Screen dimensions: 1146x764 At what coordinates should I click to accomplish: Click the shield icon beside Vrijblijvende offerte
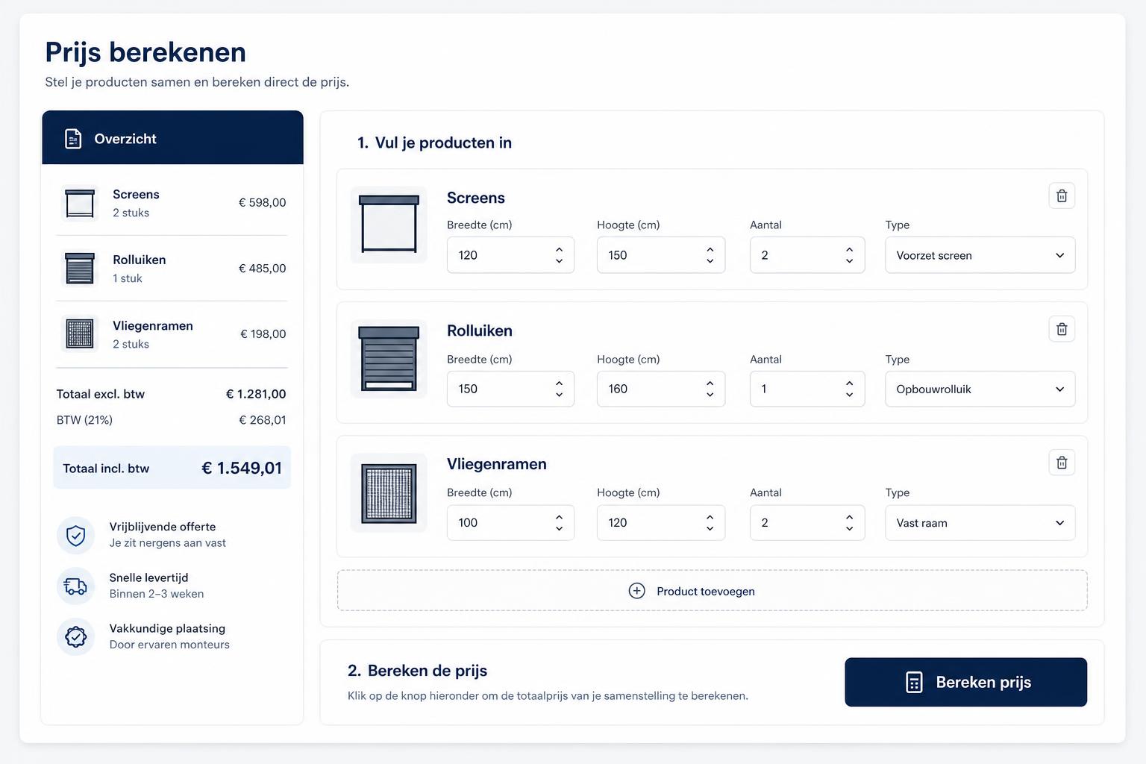(x=76, y=535)
